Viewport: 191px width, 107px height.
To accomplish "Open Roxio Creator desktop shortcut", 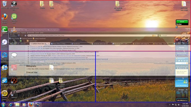I will (14, 6).
